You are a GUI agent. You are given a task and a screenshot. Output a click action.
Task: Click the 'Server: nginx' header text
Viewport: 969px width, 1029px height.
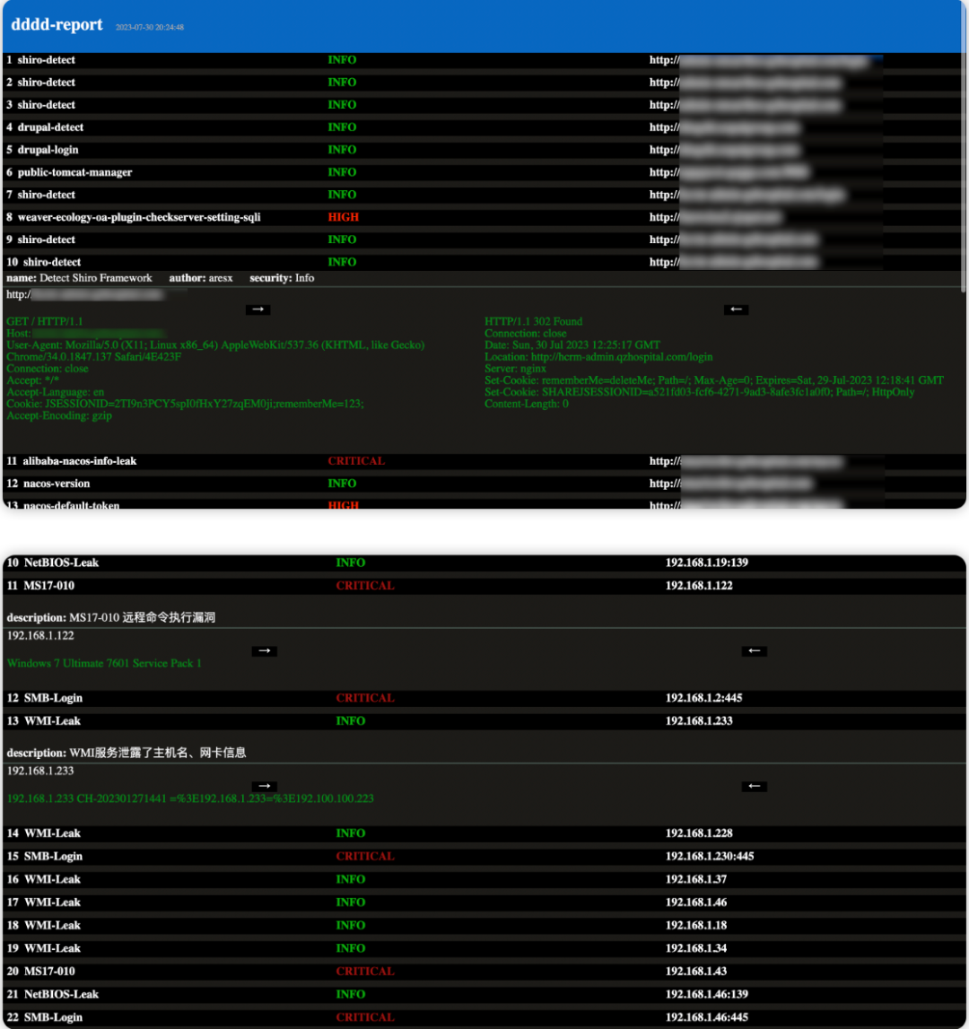(x=515, y=369)
